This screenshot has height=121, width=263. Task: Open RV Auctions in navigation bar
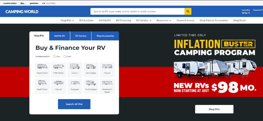[x=86, y=21]
